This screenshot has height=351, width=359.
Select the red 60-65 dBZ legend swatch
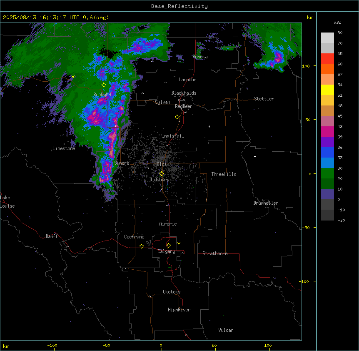tap(327, 58)
